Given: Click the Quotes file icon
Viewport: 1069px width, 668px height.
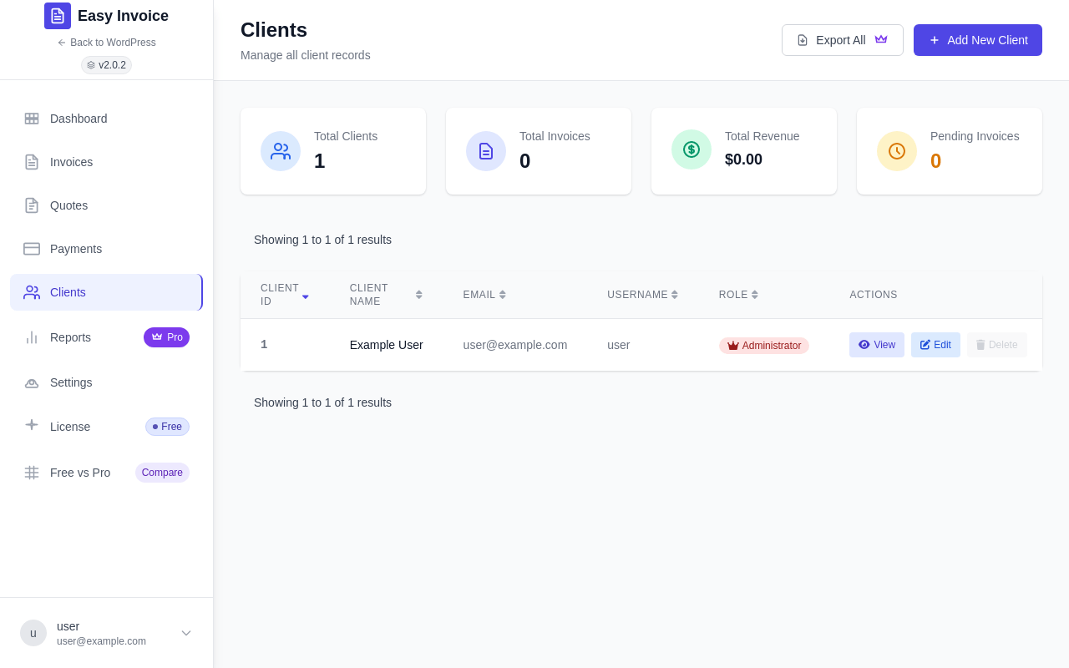Looking at the screenshot, I should (32, 205).
